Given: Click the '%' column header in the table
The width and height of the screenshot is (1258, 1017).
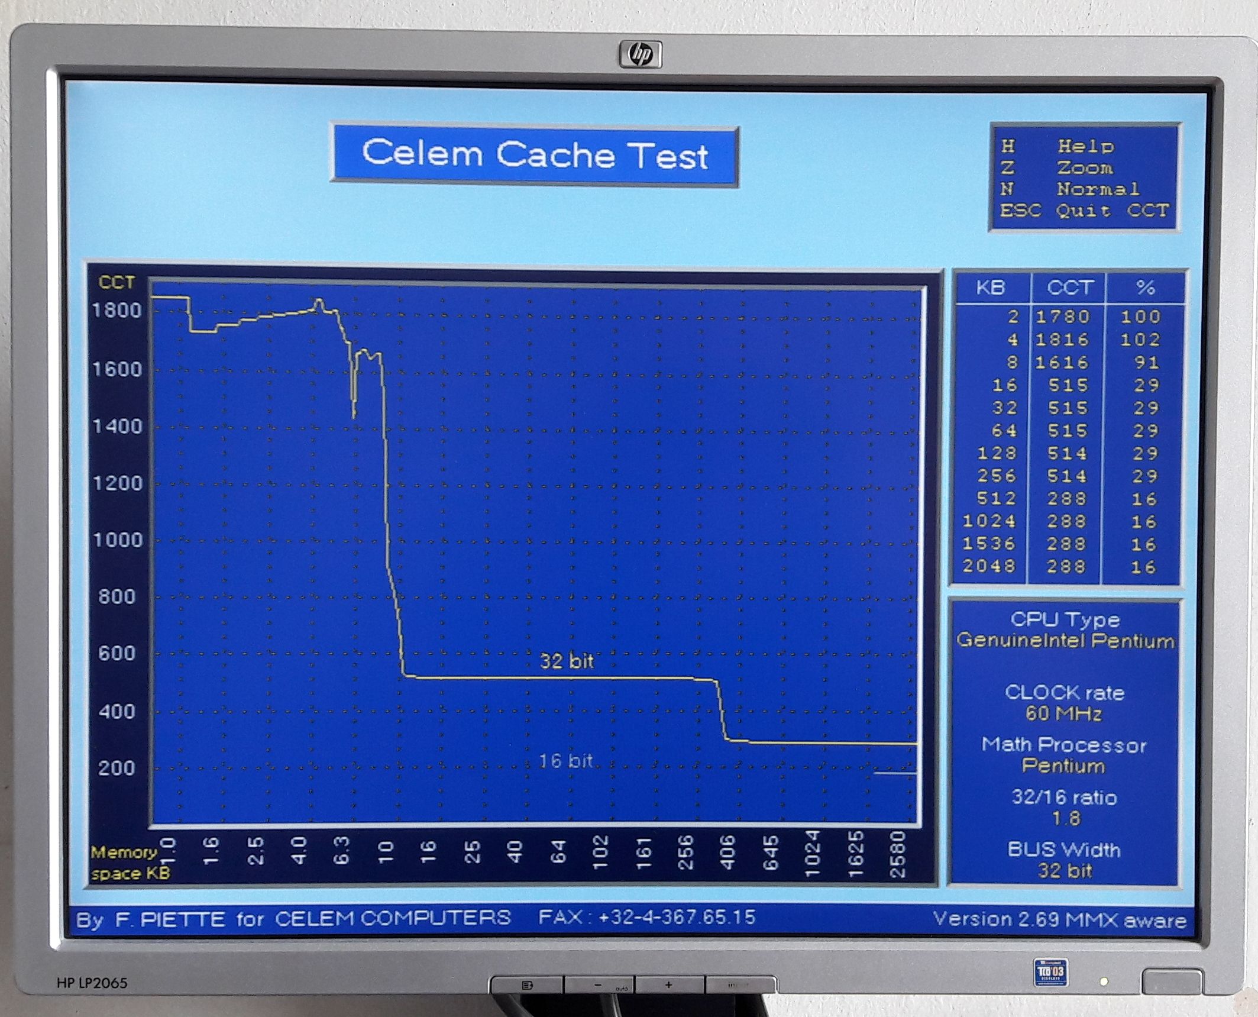Looking at the screenshot, I should (1145, 288).
